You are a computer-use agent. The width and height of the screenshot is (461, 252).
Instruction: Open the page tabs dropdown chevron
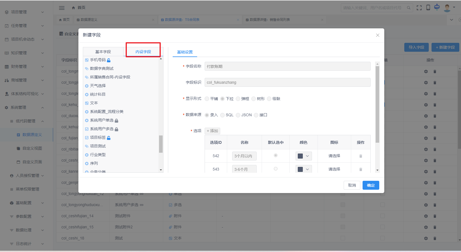coord(452,20)
